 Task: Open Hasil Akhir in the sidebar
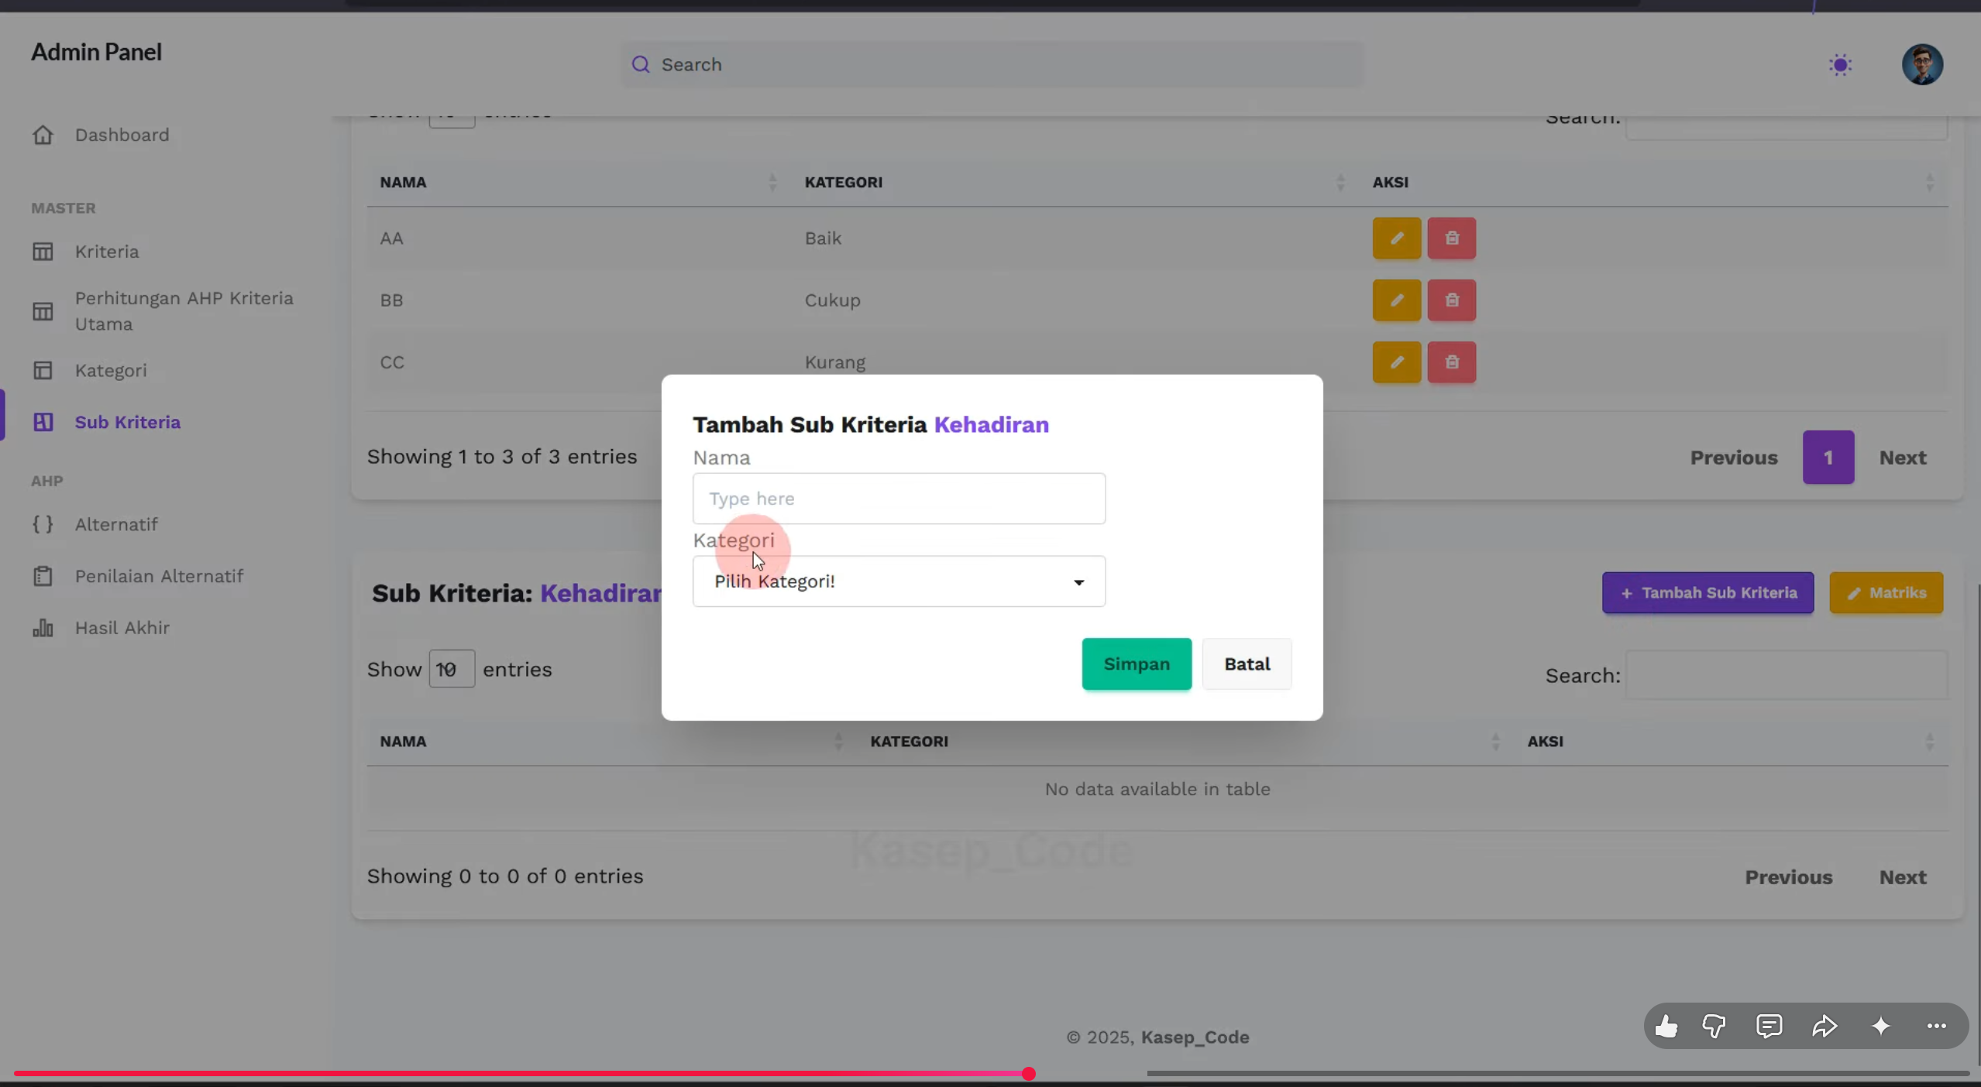pyautogui.click(x=122, y=628)
